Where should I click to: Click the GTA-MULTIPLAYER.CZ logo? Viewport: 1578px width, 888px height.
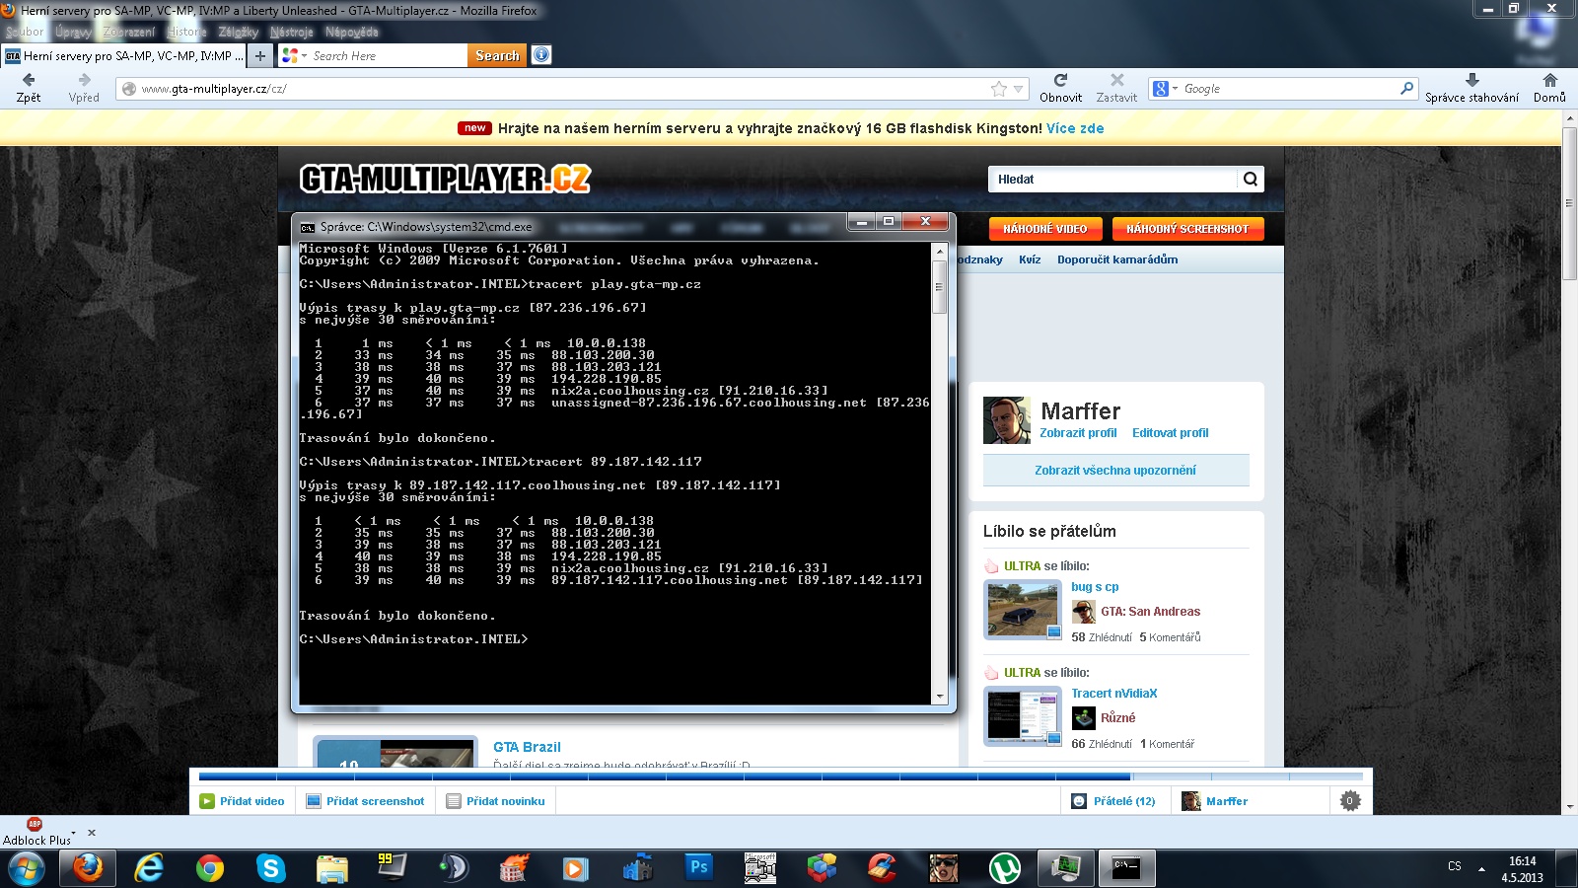tap(445, 179)
